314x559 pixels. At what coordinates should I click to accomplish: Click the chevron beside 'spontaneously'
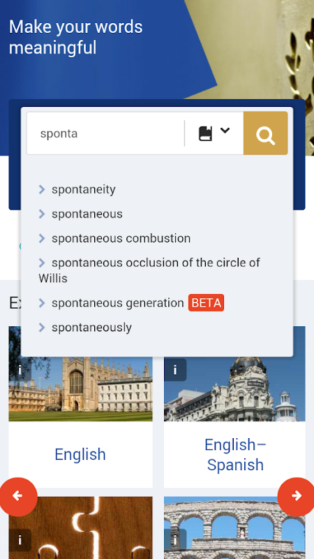42,327
